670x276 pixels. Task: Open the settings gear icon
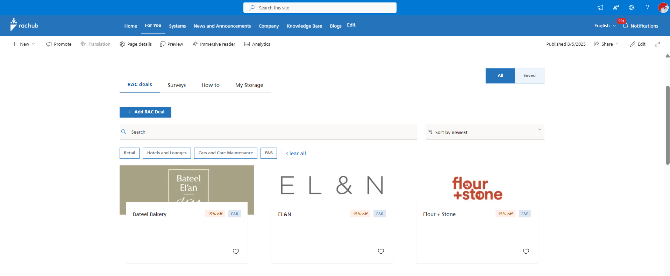click(632, 7)
